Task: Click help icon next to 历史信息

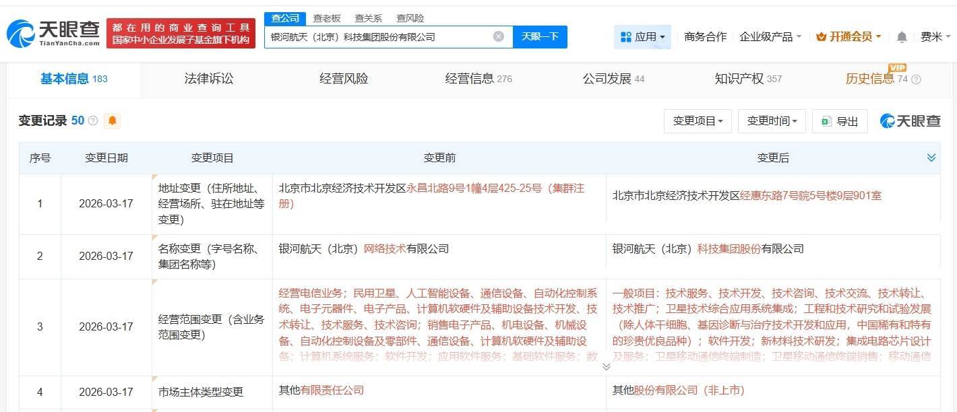Action: pos(916,79)
